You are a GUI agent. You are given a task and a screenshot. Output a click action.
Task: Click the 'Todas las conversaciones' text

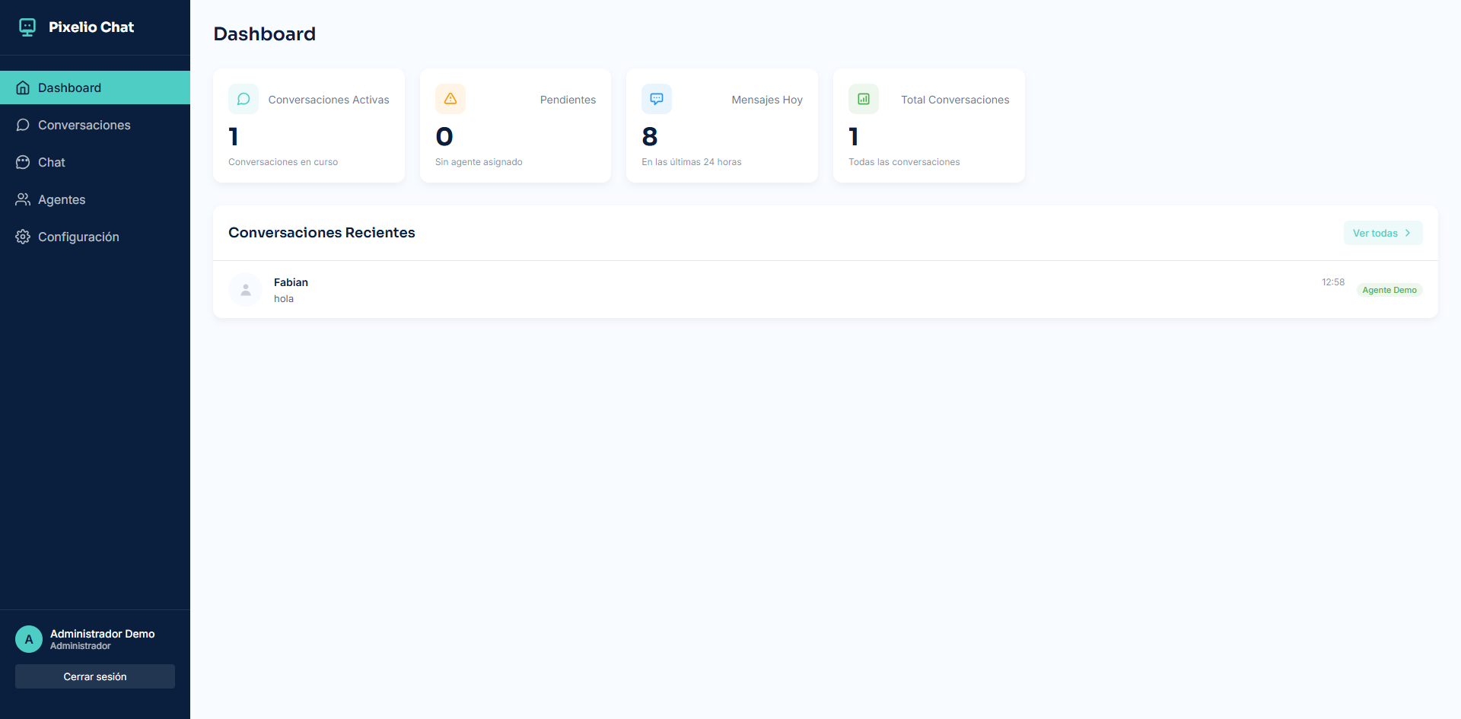click(904, 162)
